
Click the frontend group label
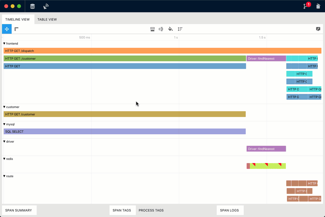12,44
